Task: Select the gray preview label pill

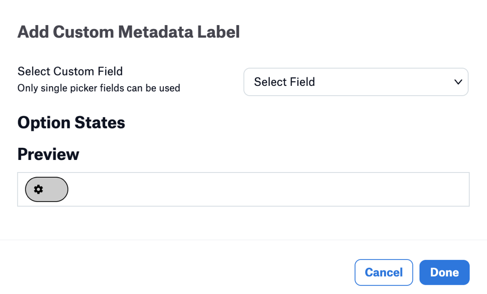Action: (x=47, y=189)
